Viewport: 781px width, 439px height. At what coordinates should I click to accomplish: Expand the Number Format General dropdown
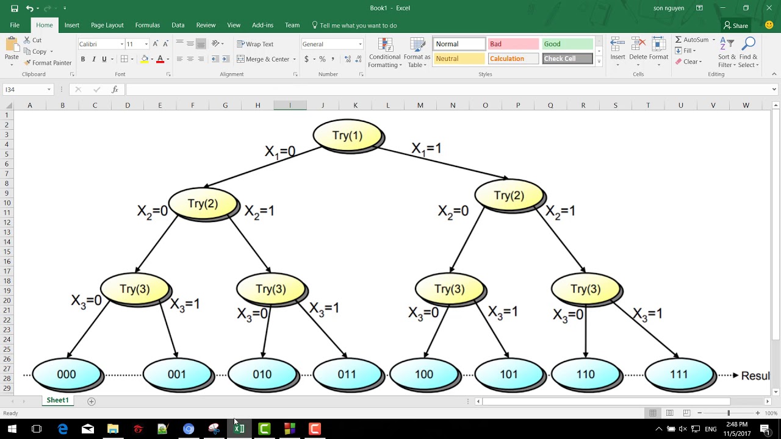click(x=360, y=44)
